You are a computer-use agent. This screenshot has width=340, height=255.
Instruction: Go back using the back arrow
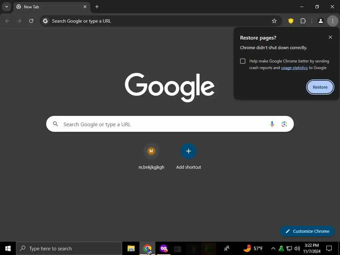pos(7,21)
